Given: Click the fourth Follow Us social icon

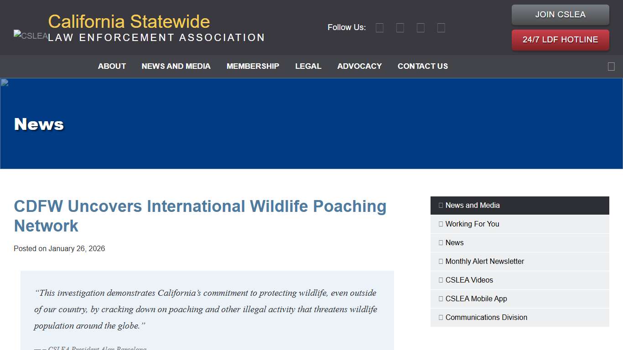Looking at the screenshot, I should pyautogui.click(x=441, y=28).
